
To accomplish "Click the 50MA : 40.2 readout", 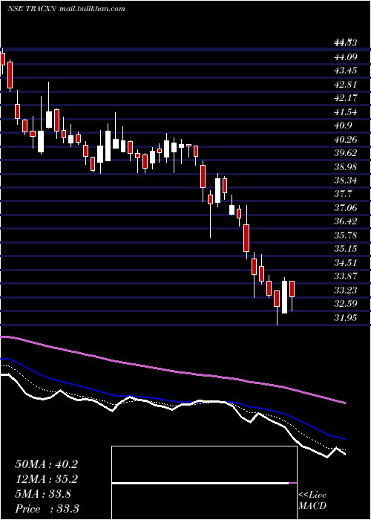I will (x=46, y=464).
